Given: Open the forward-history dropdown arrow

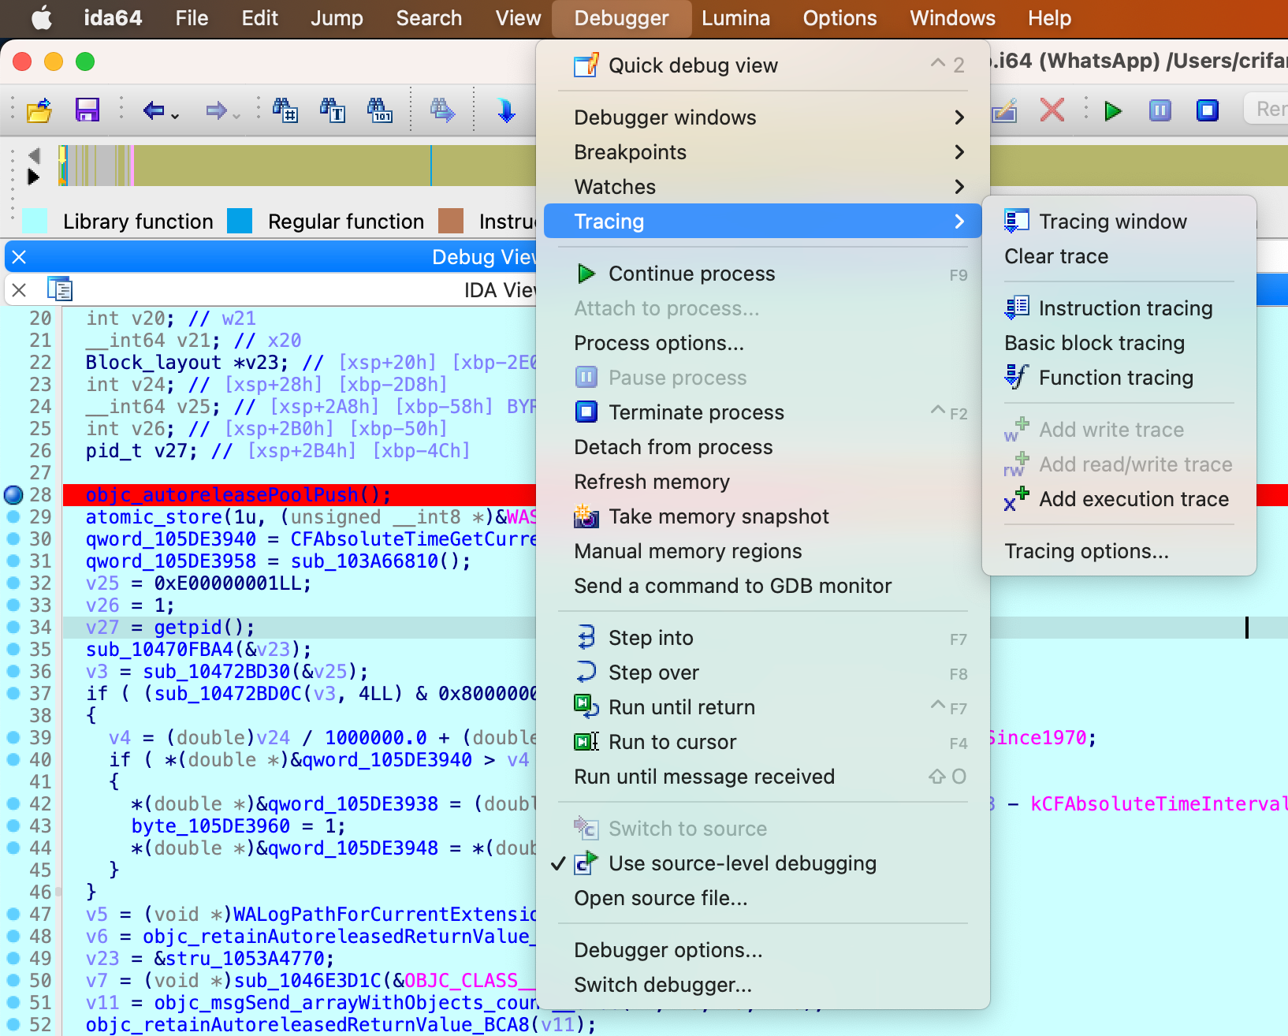Looking at the screenshot, I should click(236, 116).
